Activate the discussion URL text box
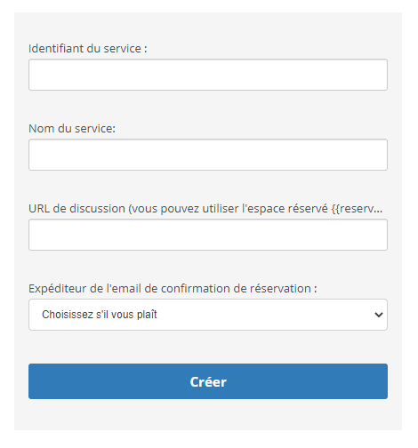The image size is (418, 448). 208,235
